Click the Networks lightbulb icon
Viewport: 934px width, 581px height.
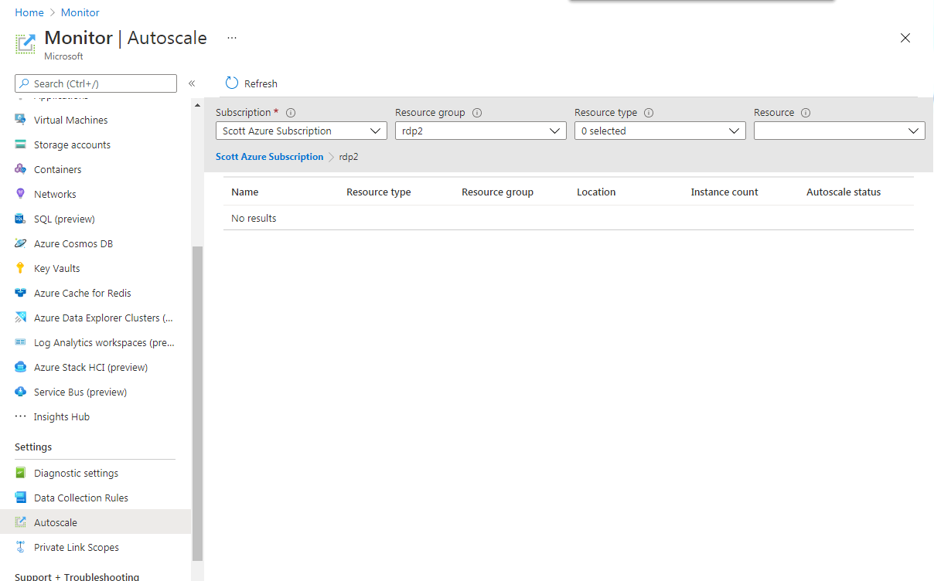pyautogui.click(x=21, y=194)
